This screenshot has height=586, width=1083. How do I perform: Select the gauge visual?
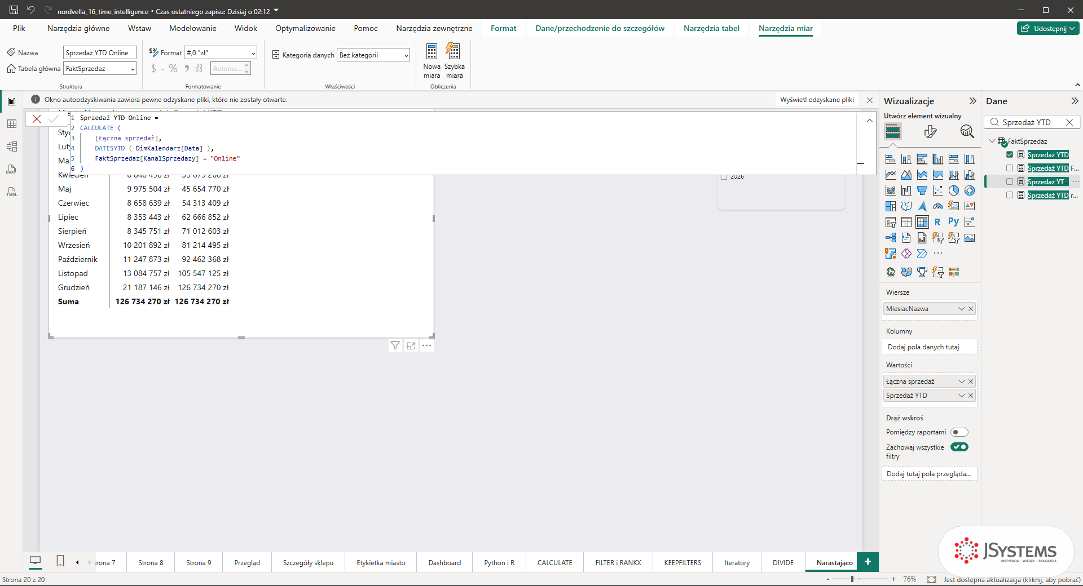937,206
